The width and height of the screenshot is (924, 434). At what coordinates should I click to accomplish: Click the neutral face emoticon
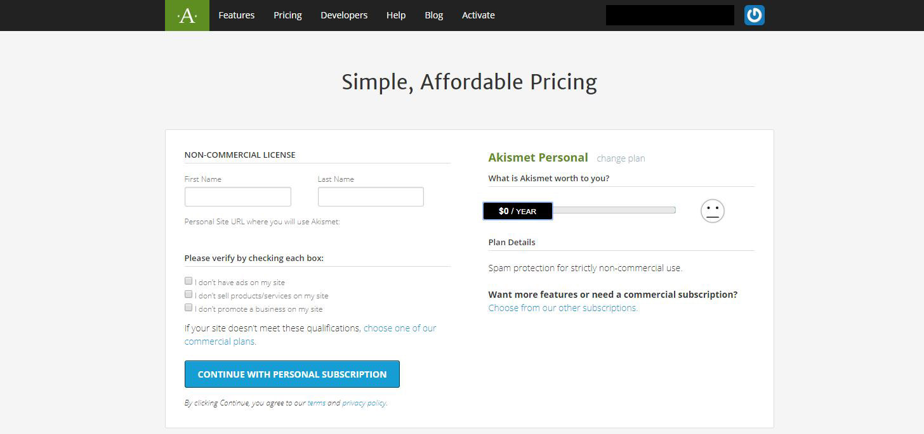[x=712, y=211]
